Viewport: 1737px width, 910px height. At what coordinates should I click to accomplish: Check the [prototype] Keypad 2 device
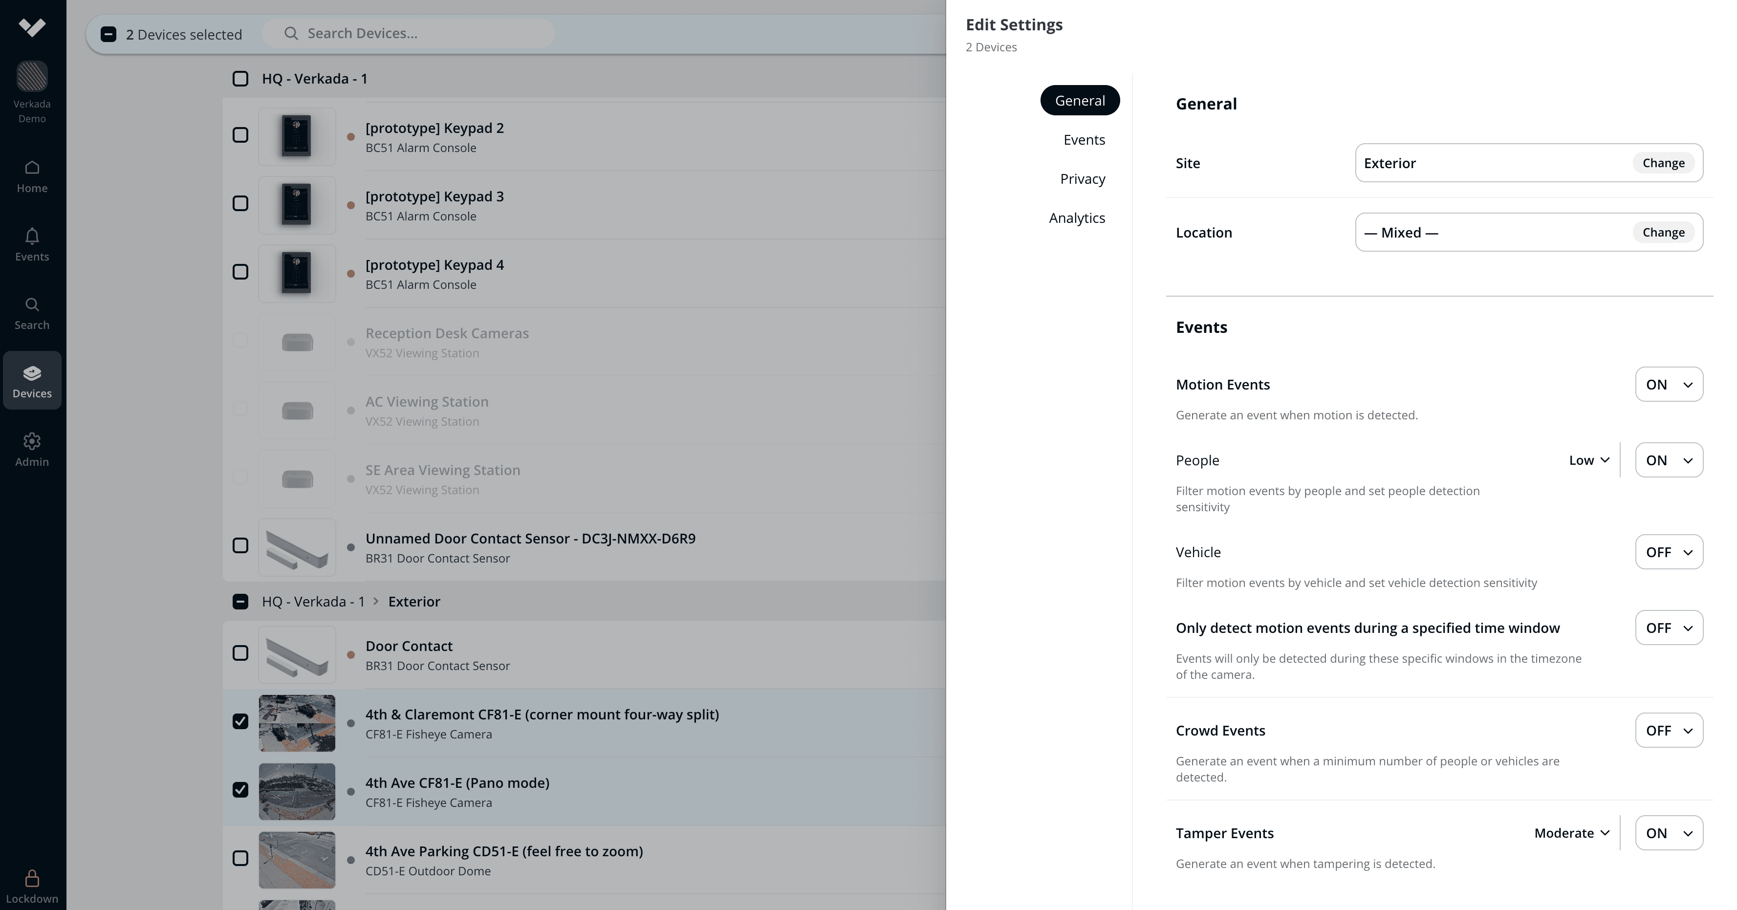click(x=240, y=135)
